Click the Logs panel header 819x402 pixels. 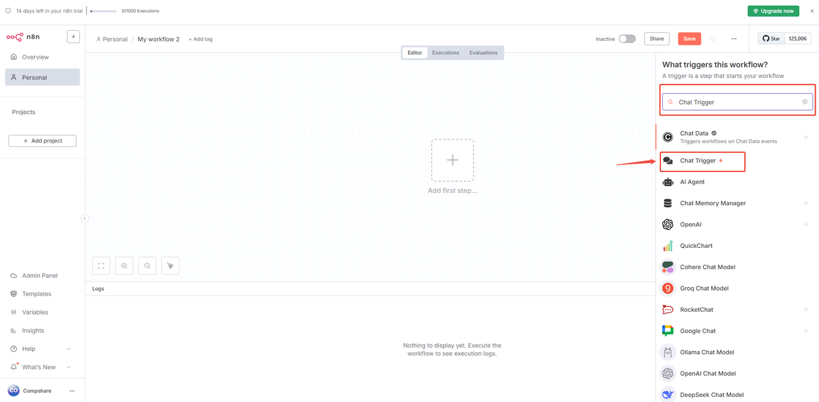pyautogui.click(x=370, y=289)
